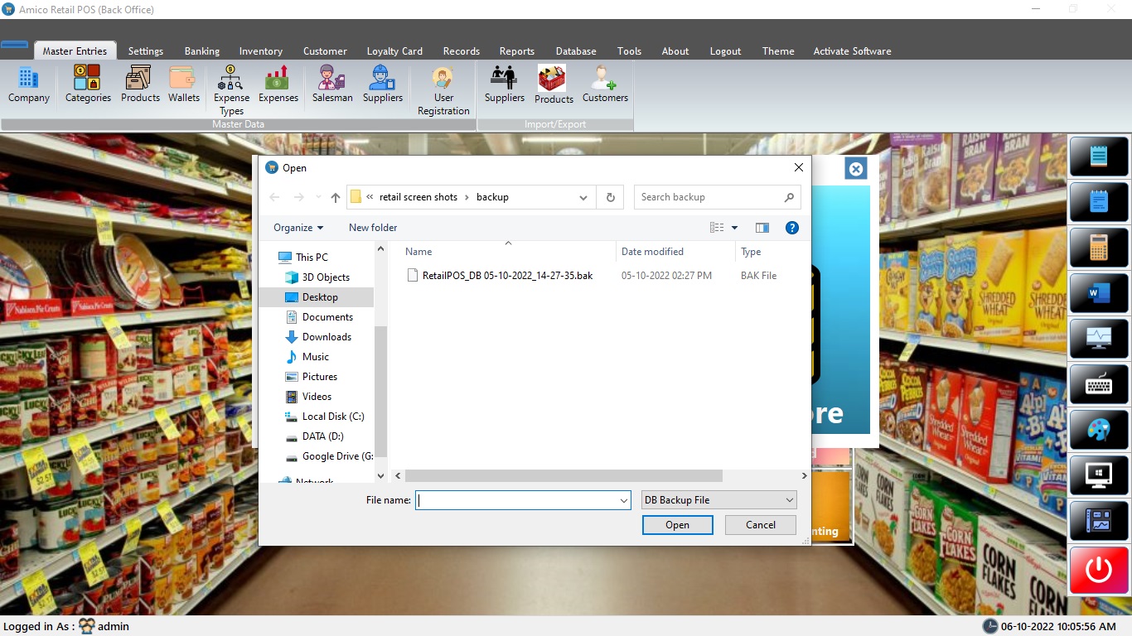Image resolution: width=1132 pixels, height=636 pixels.
Task: Switch to the Database tab
Action: (x=576, y=51)
